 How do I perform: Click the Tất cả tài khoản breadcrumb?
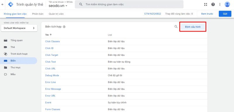point(56,2)
